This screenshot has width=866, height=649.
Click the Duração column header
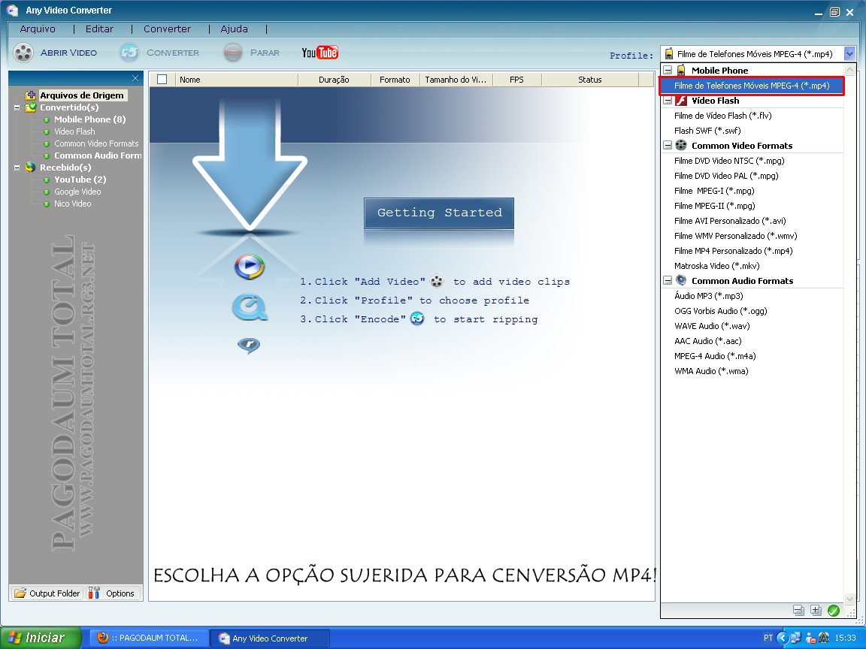334,80
